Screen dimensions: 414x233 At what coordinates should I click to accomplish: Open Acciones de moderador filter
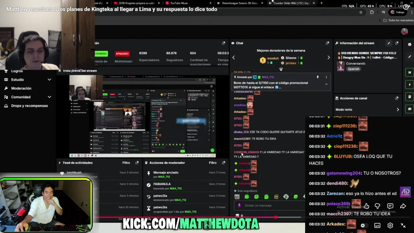(212, 163)
